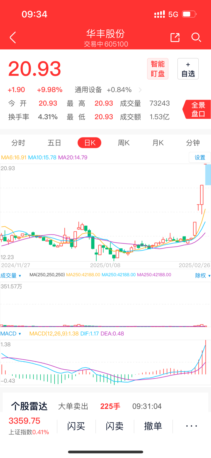
Task: Tap the MA10:15.78 indicator label
Action: click(42, 157)
